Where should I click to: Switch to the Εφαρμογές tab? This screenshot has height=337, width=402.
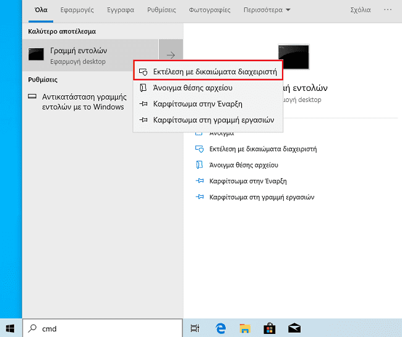click(x=77, y=10)
